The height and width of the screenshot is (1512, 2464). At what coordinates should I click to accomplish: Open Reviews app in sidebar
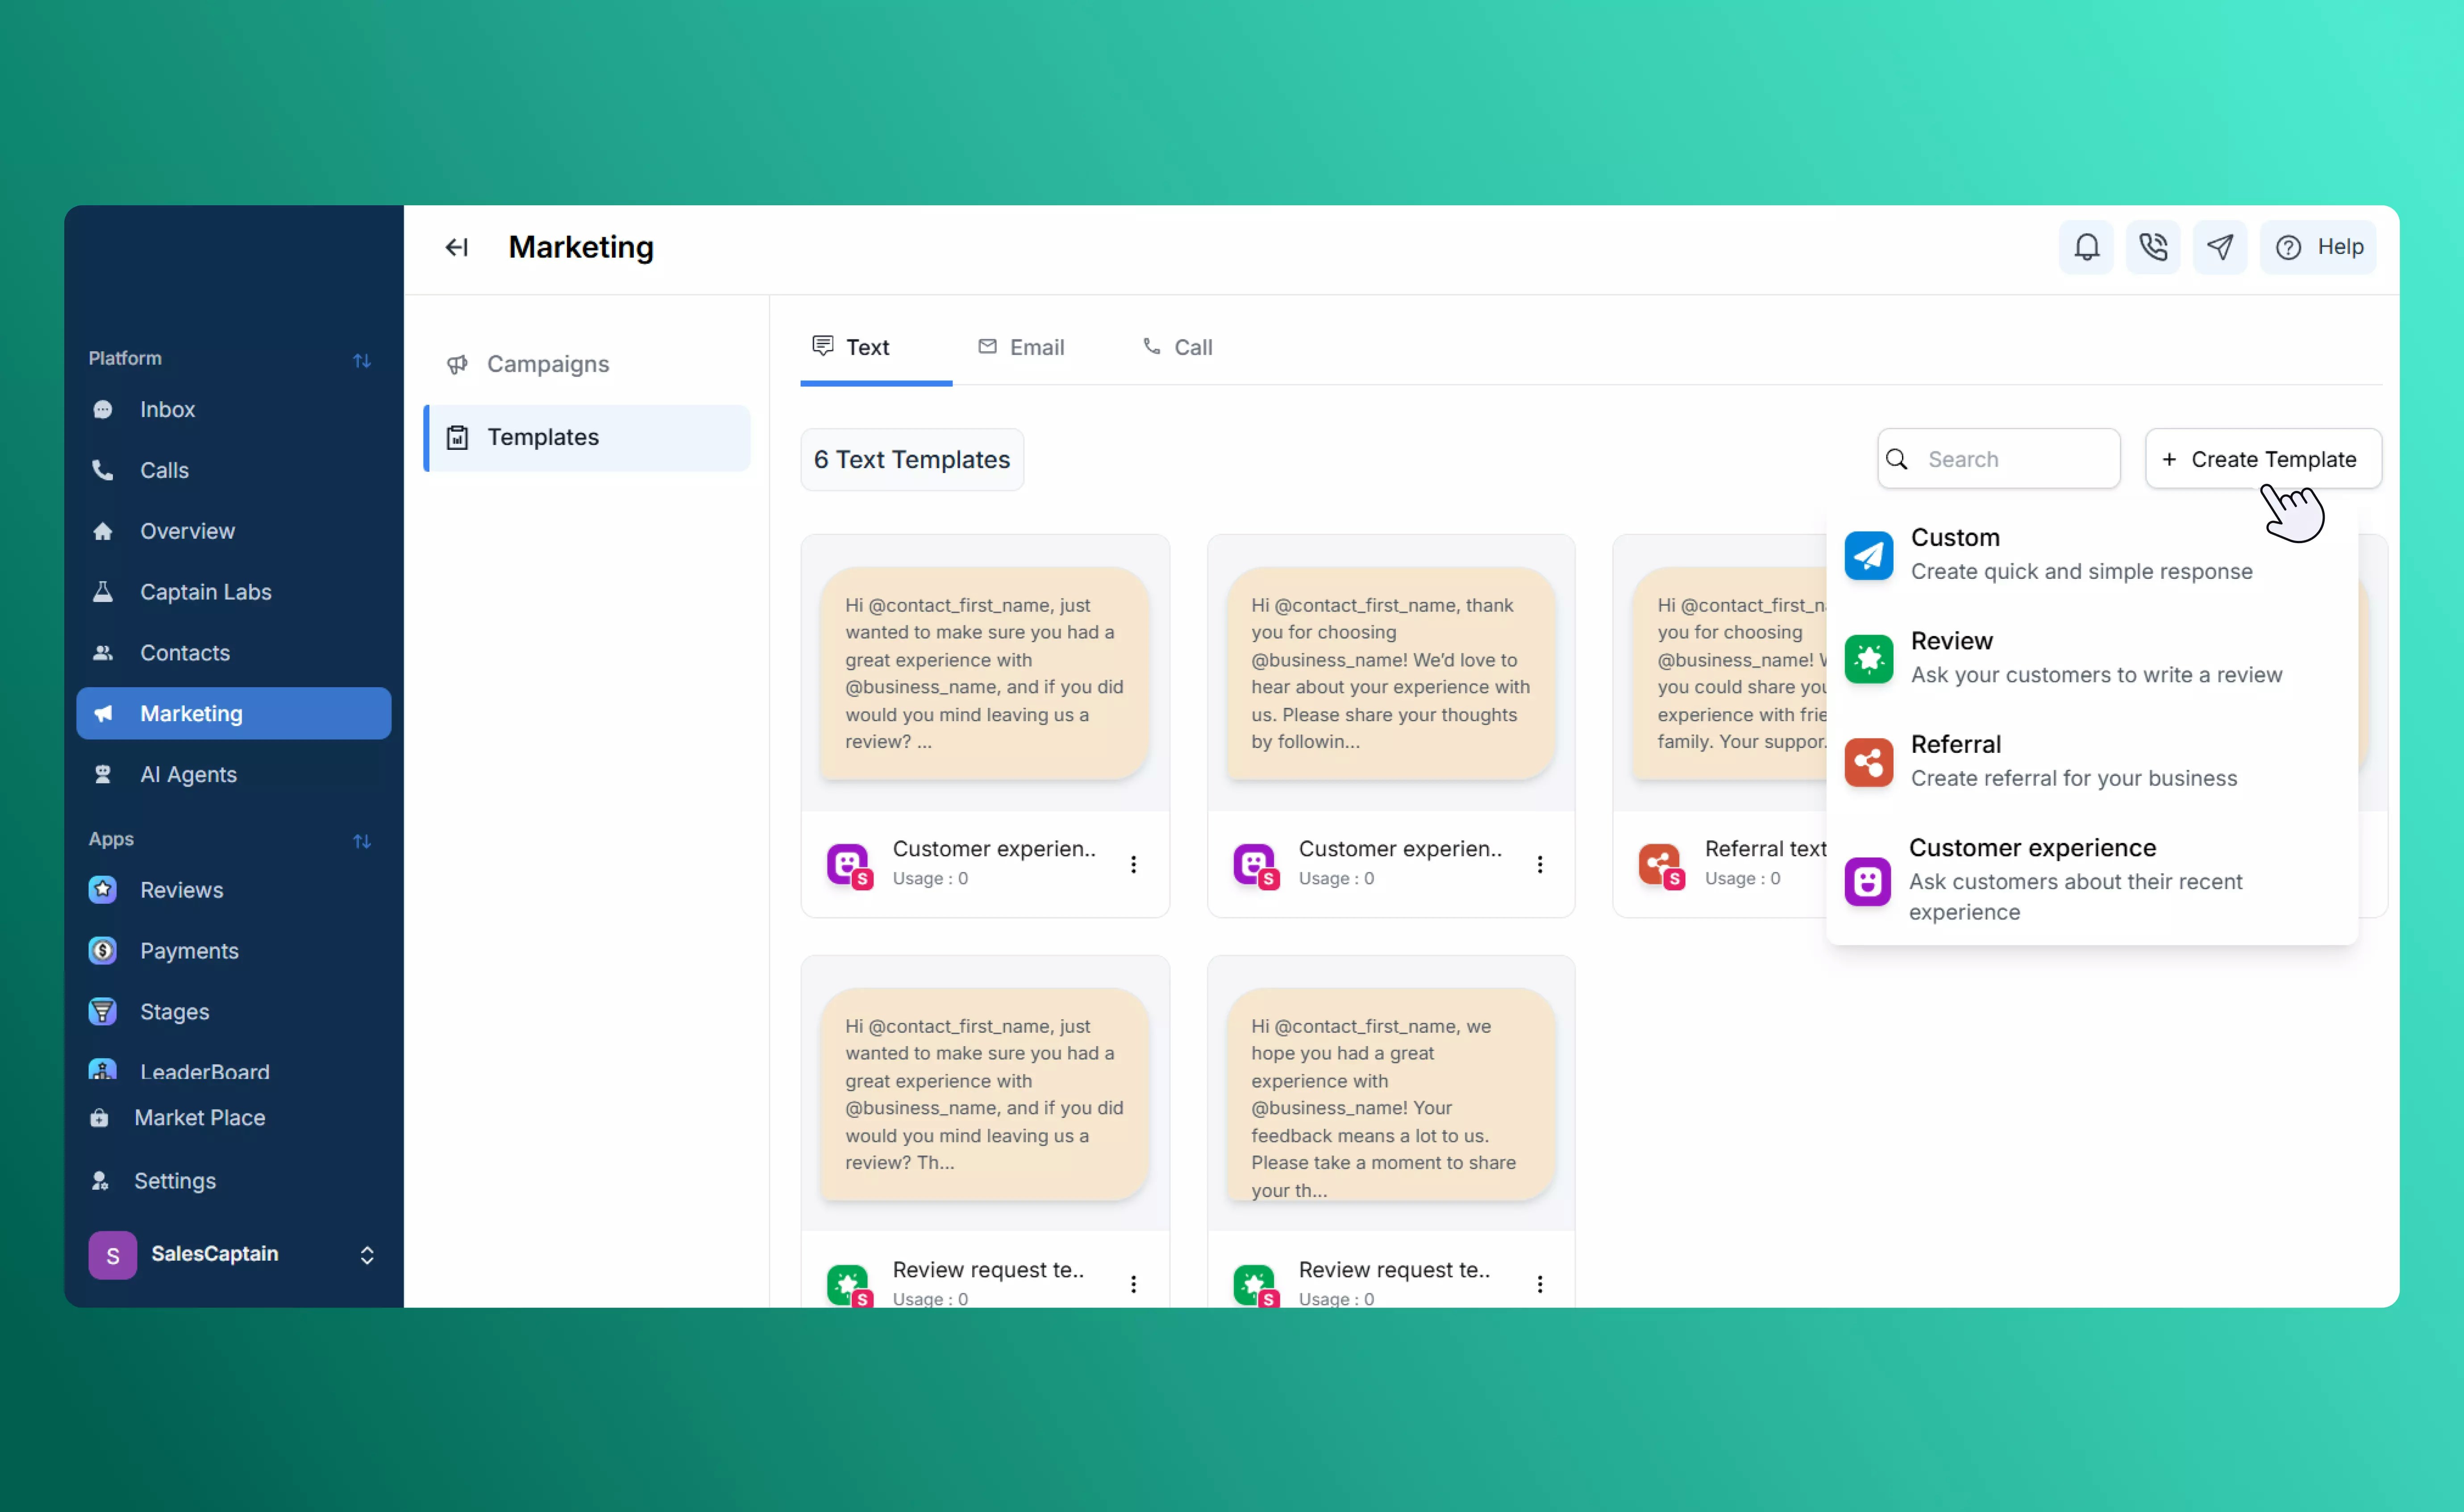(181, 889)
